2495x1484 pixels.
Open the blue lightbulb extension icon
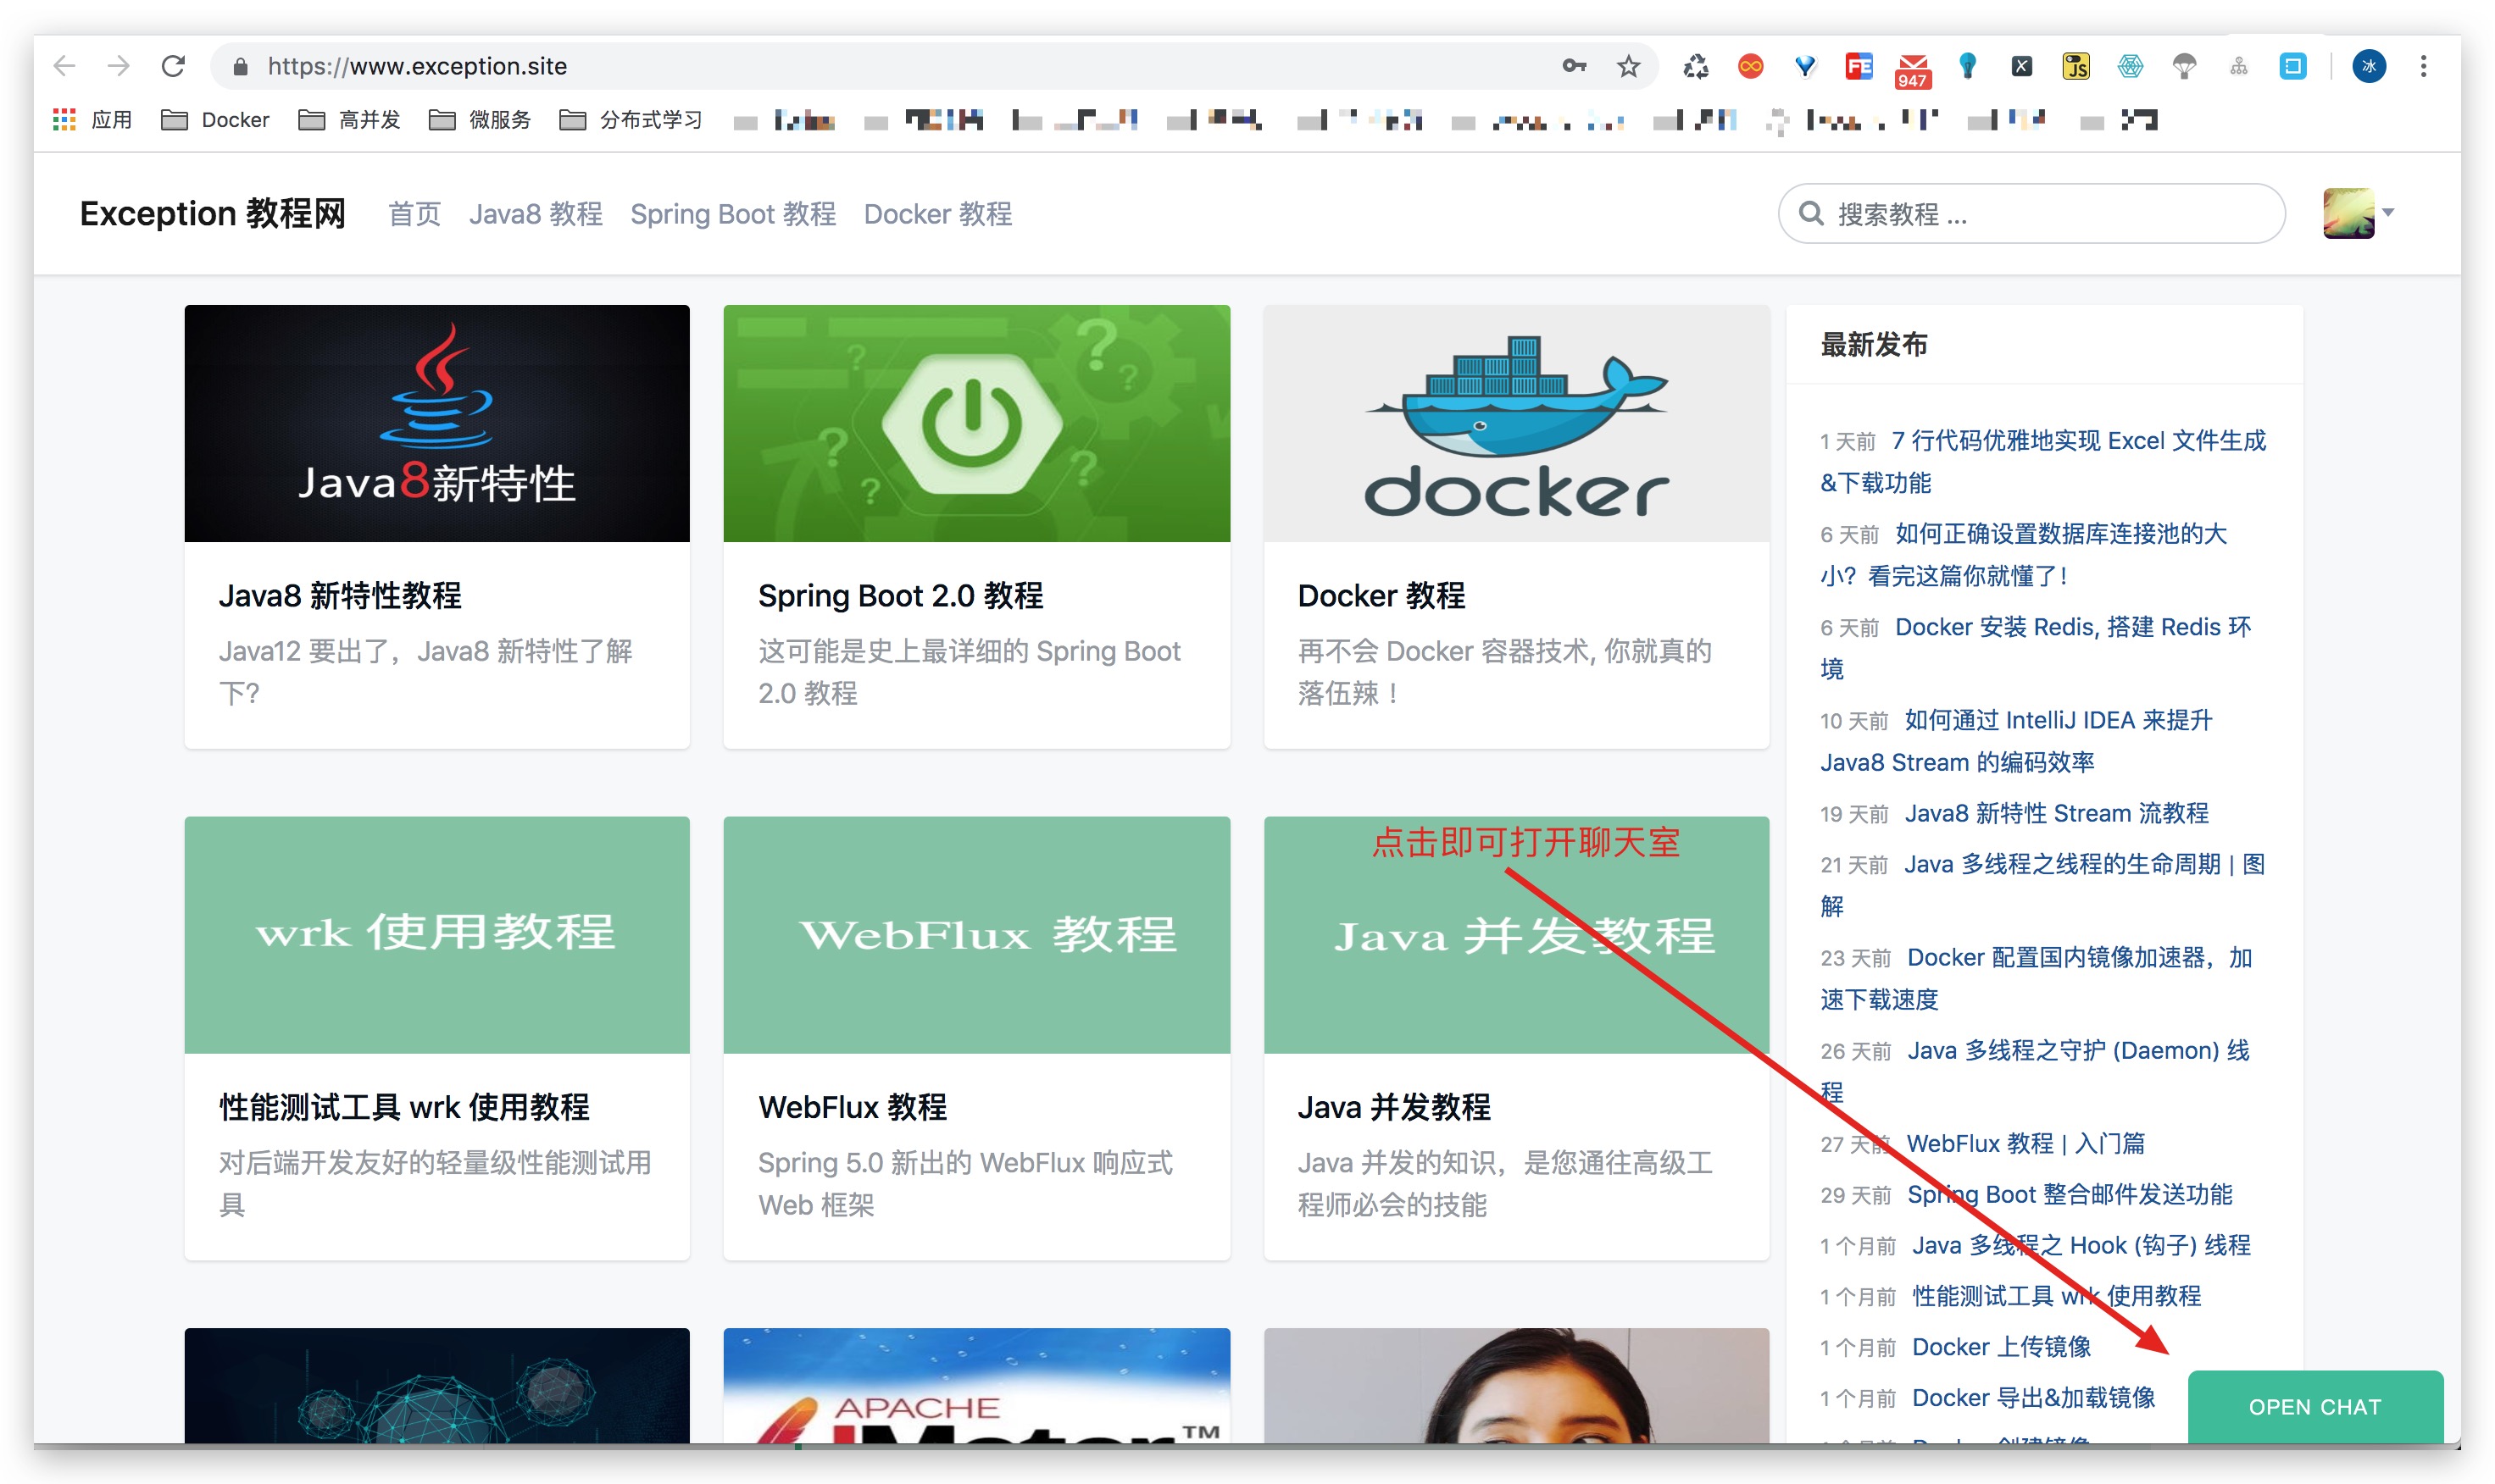click(1967, 66)
